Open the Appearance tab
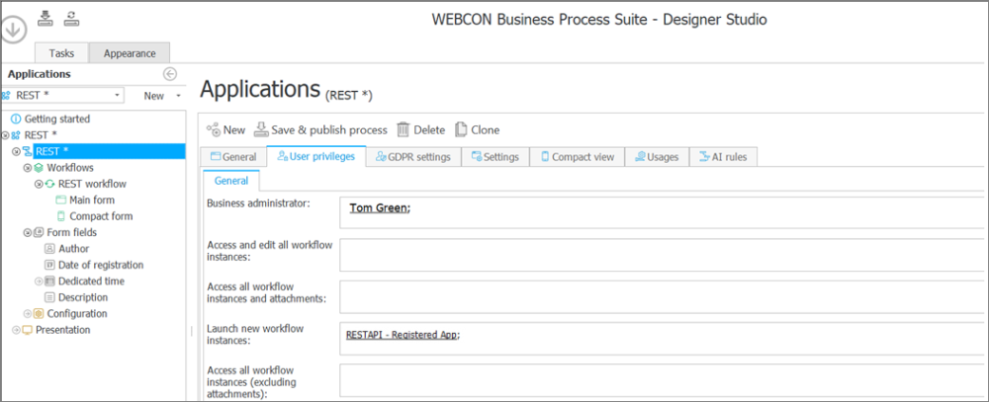The image size is (989, 402). click(x=129, y=53)
